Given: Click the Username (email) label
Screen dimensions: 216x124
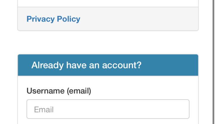Looking at the screenshot, I should point(59,91).
